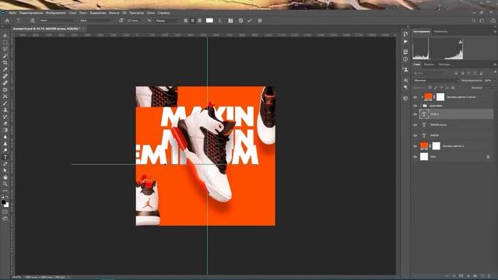Hide the Фон background layer

pos(415,157)
